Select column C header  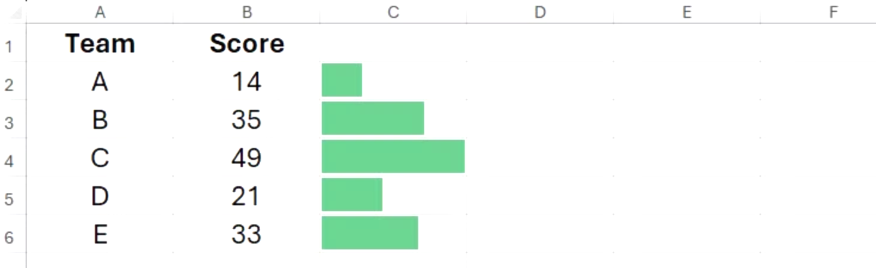393,12
